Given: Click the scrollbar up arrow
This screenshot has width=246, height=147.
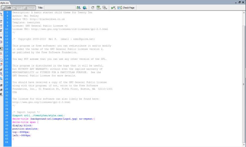Looking at the screenshot, I should 244,13.
